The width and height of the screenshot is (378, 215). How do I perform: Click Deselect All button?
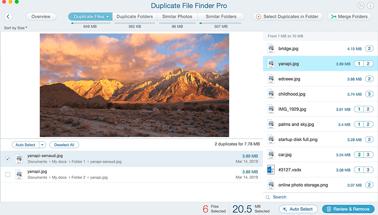click(64, 145)
